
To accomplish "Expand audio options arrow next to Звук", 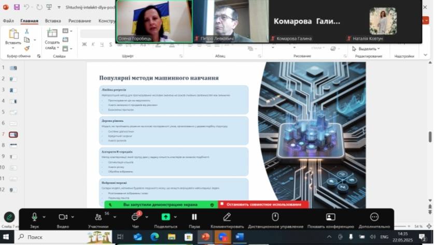I will click(x=44, y=217).
